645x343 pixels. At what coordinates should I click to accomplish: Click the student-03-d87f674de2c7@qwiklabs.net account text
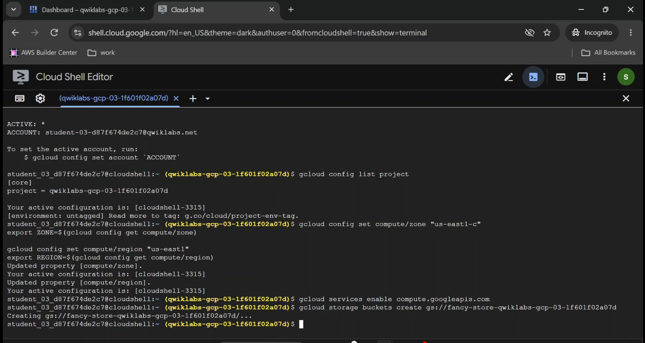[x=121, y=132]
